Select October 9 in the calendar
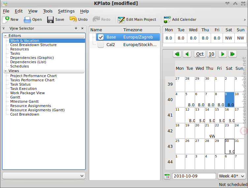248x188 pixels. (x=229, y=100)
